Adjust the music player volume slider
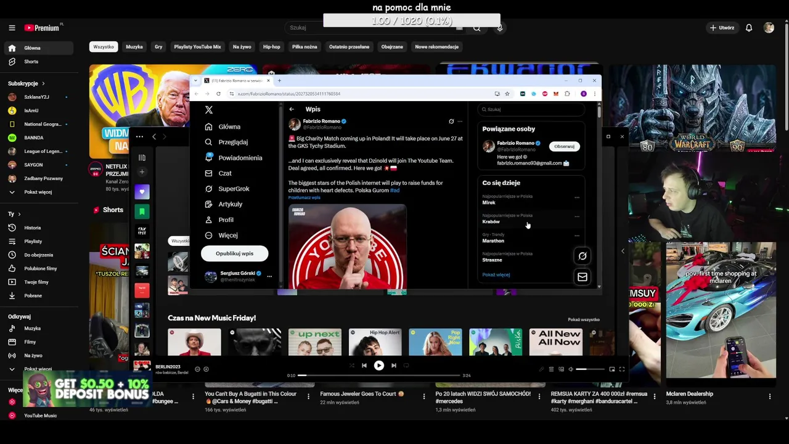789x444 pixels. pos(589,369)
